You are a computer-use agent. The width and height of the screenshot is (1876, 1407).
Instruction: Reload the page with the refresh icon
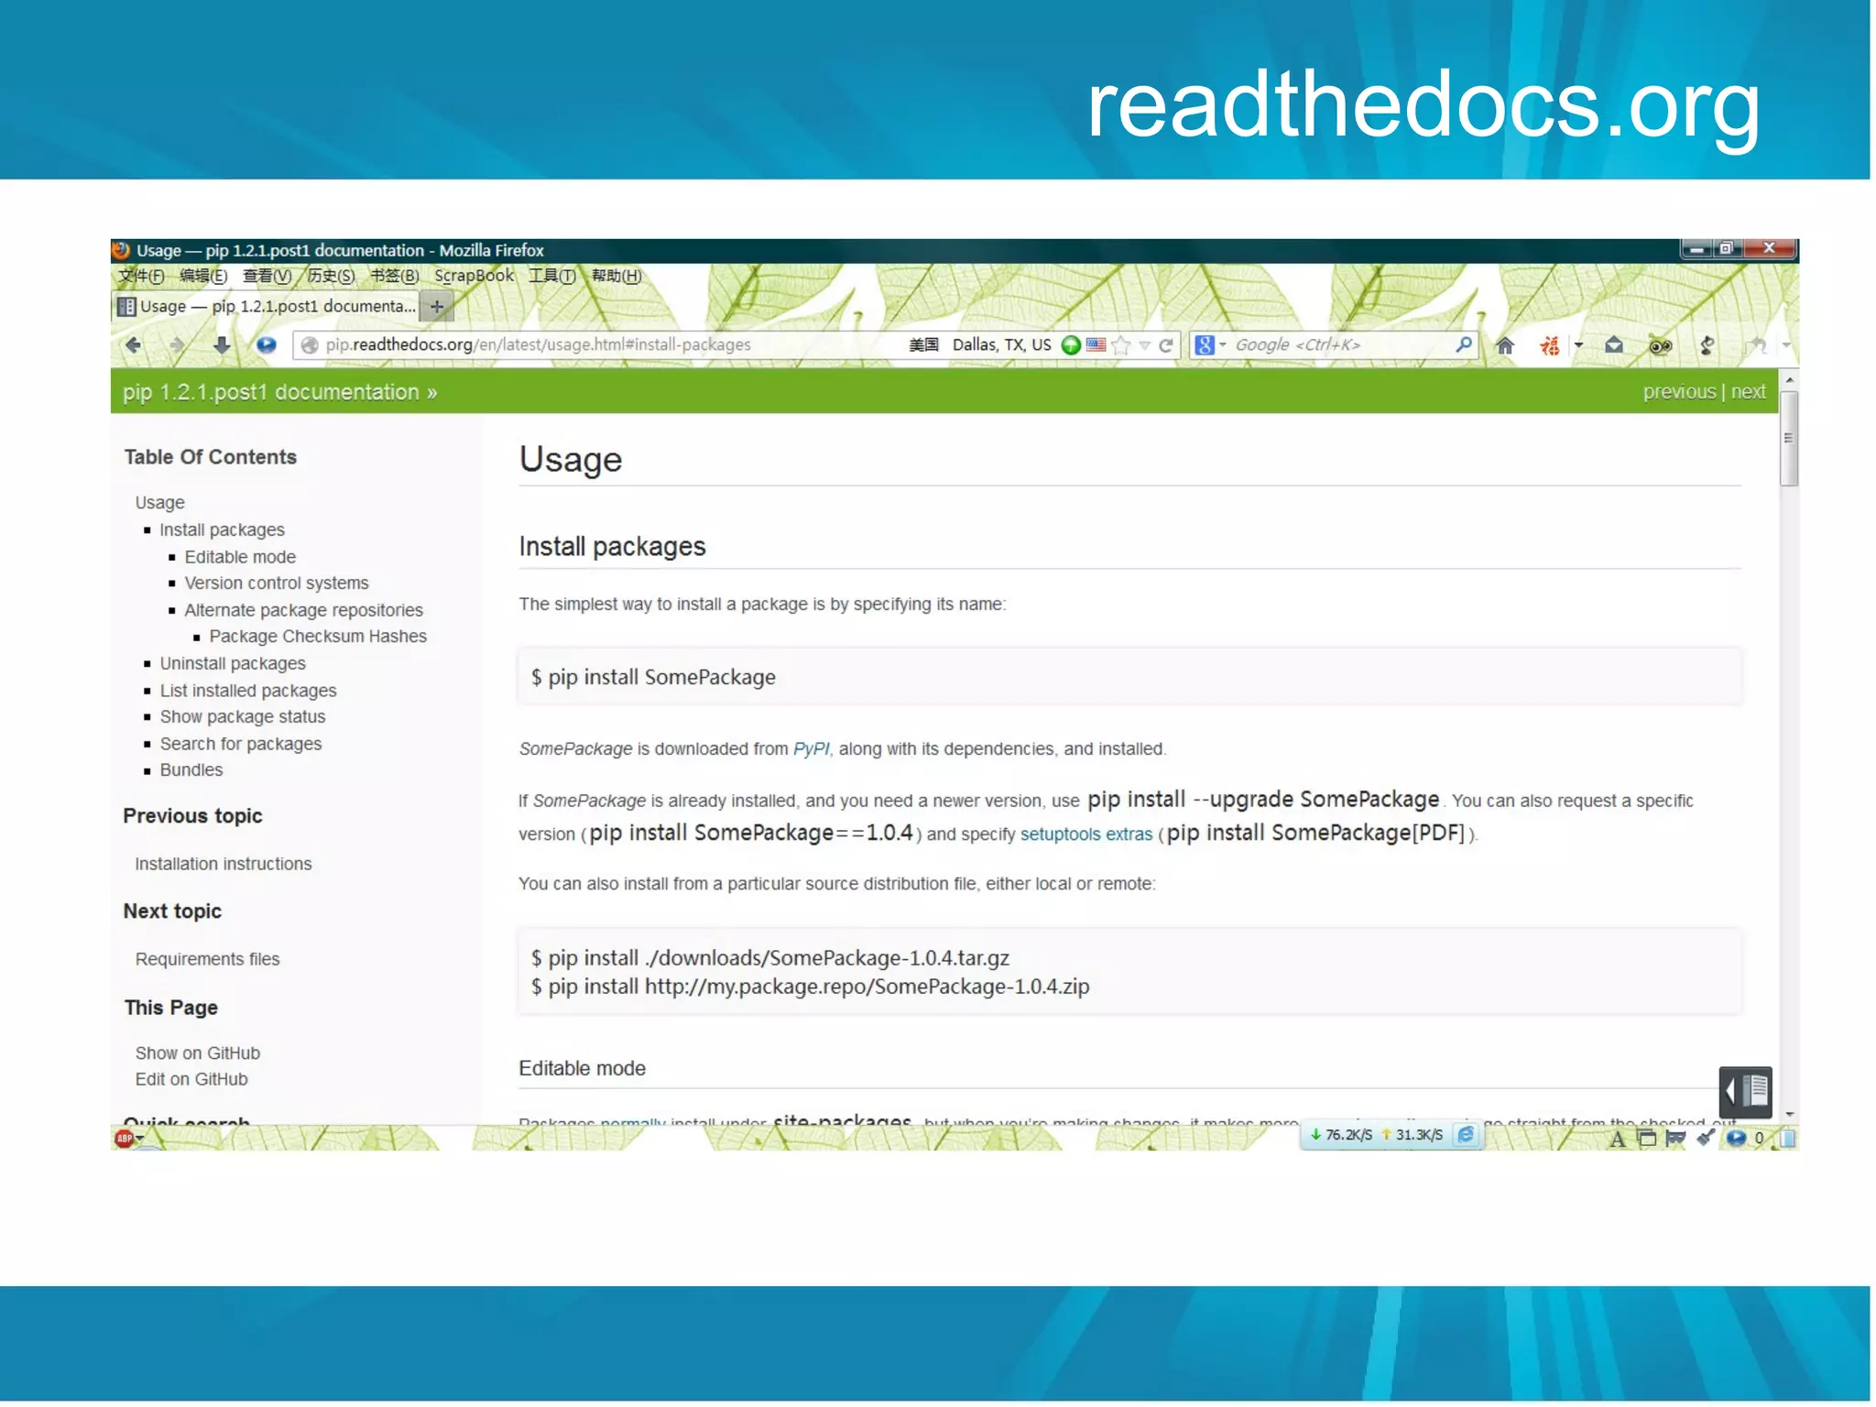click(1166, 345)
